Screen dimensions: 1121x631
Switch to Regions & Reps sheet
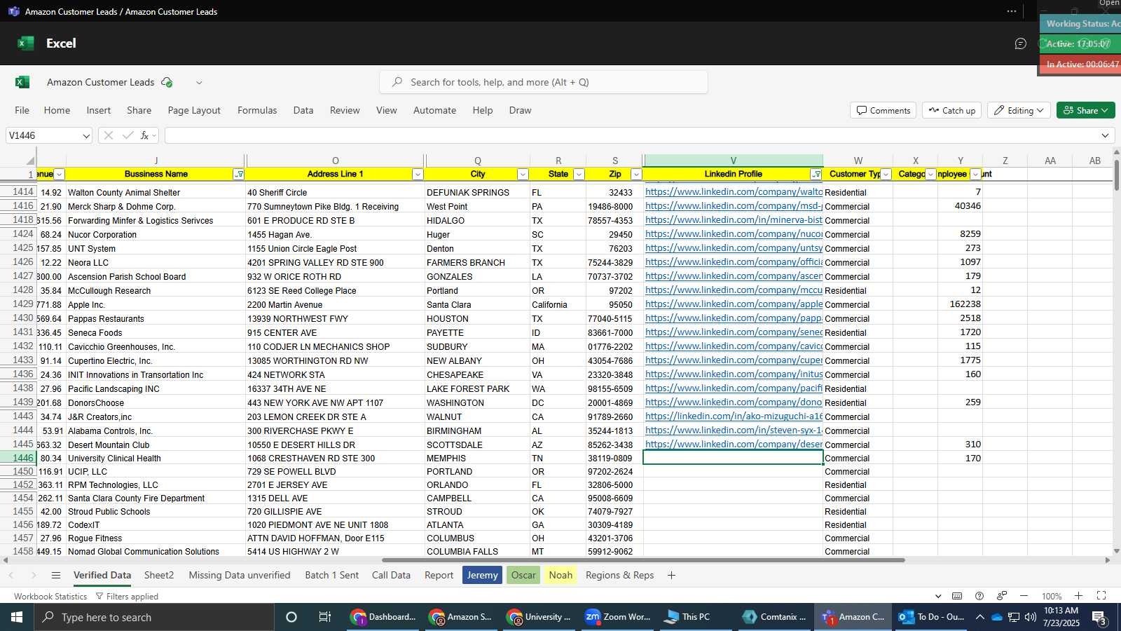(619, 575)
